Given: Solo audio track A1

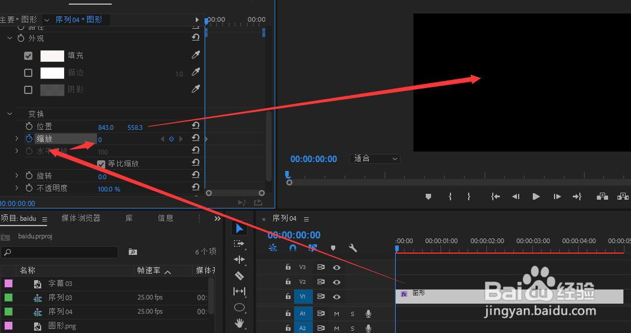Looking at the screenshot, I should [352, 314].
